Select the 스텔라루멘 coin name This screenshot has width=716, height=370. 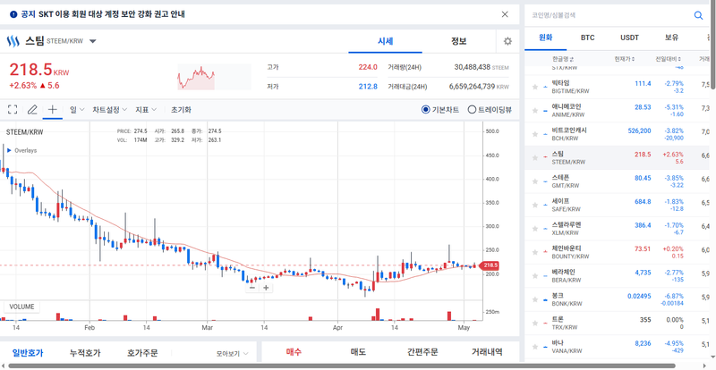567,225
